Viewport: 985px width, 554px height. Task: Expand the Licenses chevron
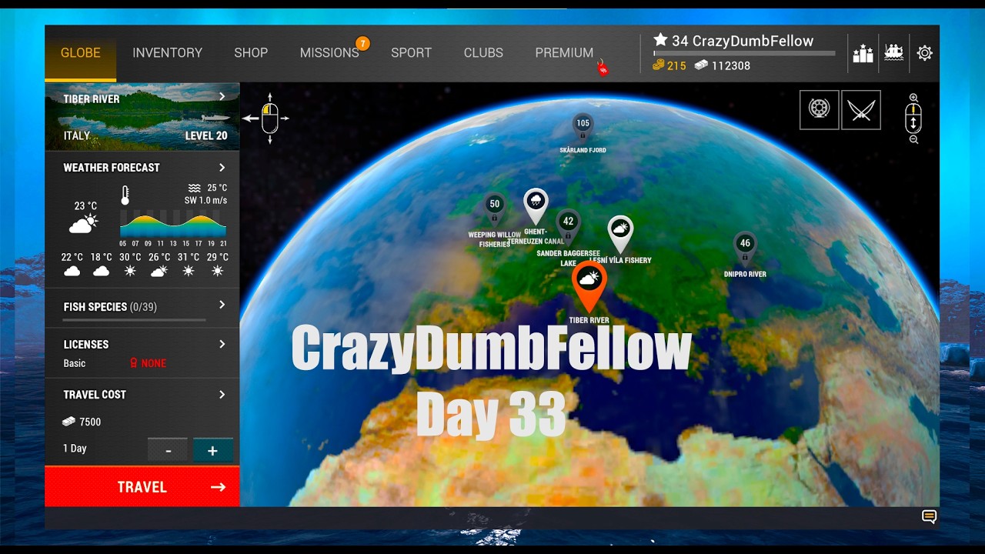point(222,344)
